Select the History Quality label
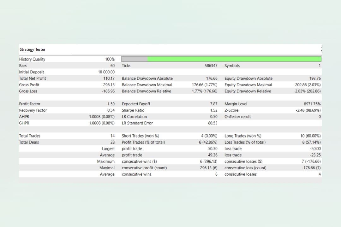This screenshot has width=341, height=227. click(32, 59)
